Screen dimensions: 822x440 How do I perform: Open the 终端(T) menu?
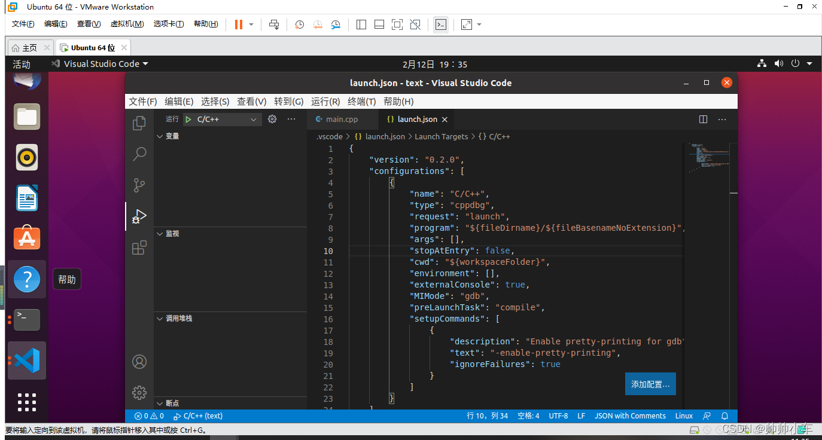click(362, 102)
